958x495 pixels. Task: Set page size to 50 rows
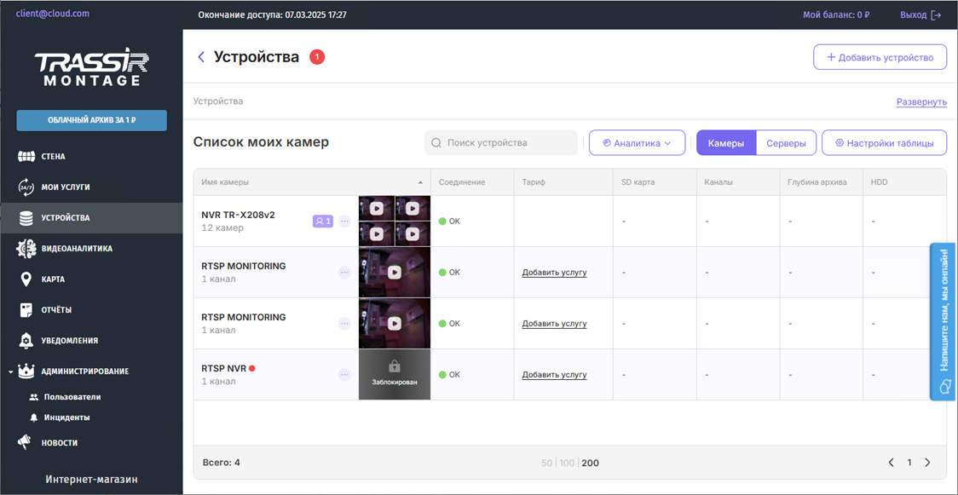click(x=547, y=463)
